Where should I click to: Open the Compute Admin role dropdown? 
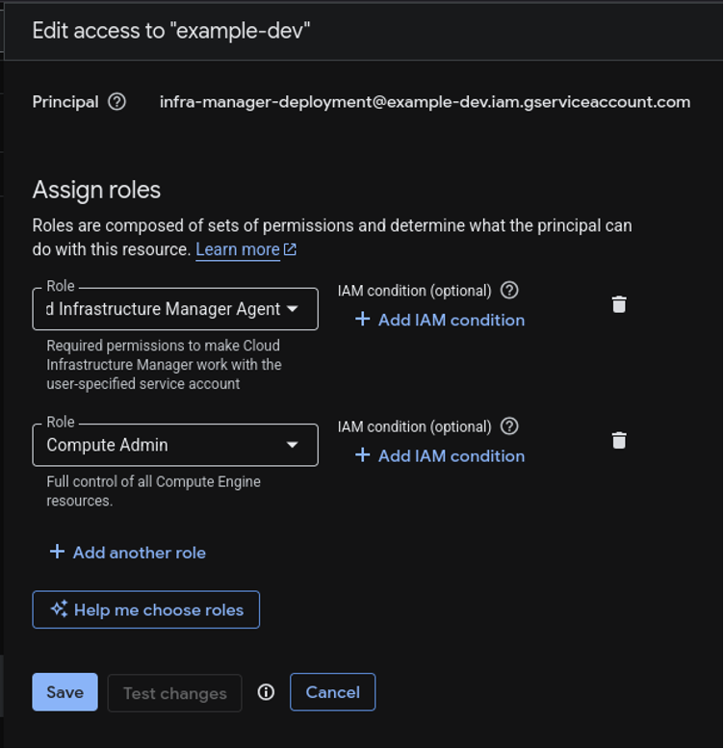(x=293, y=445)
